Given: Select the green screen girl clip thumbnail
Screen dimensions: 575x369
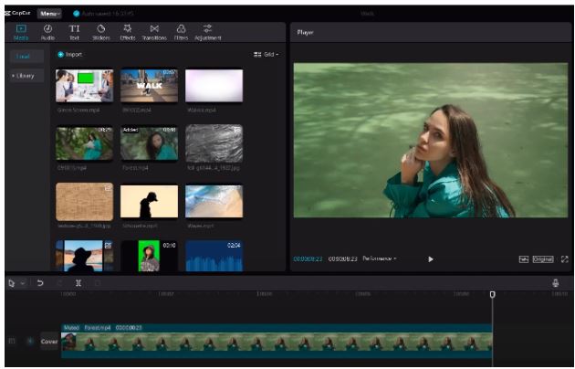Looking at the screenshot, I should click(150, 256).
